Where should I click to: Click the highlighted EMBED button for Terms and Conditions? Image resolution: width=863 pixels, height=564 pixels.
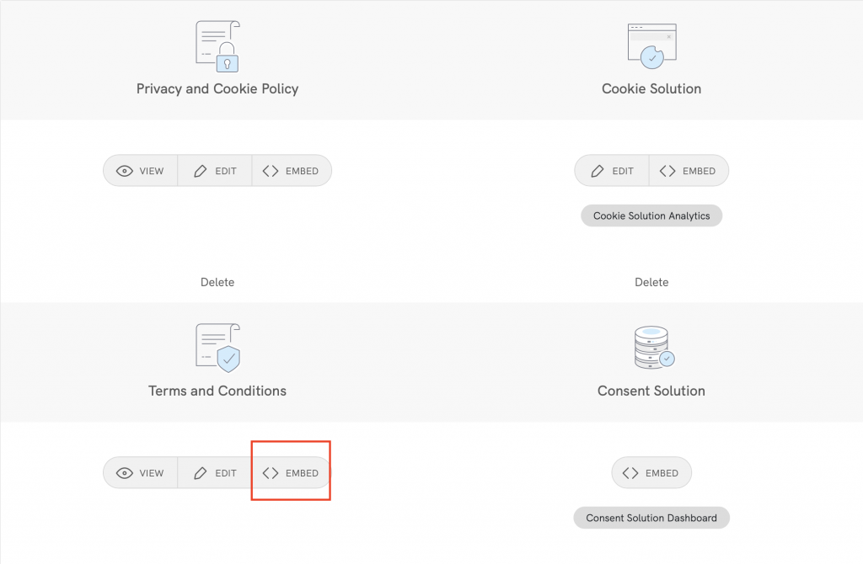tap(291, 472)
